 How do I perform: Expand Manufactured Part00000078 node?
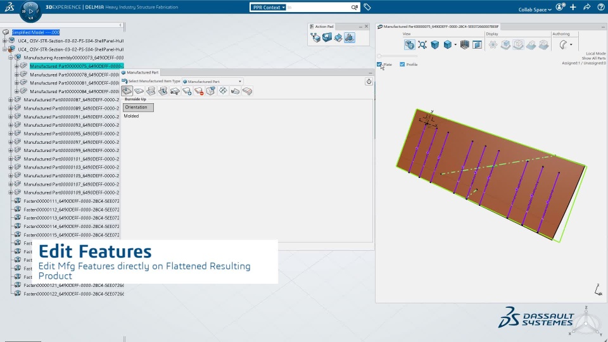click(16, 75)
